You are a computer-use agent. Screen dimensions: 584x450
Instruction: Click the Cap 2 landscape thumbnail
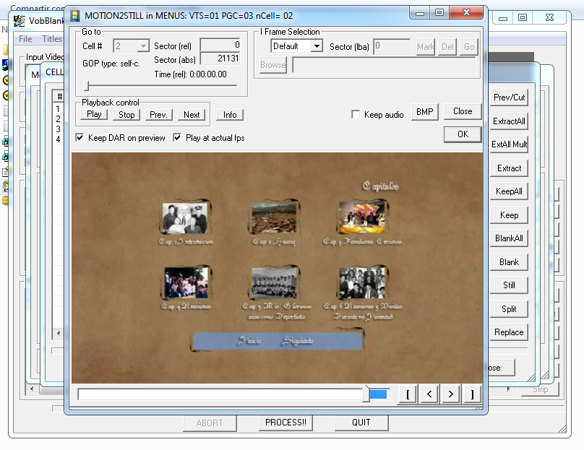[x=274, y=217]
